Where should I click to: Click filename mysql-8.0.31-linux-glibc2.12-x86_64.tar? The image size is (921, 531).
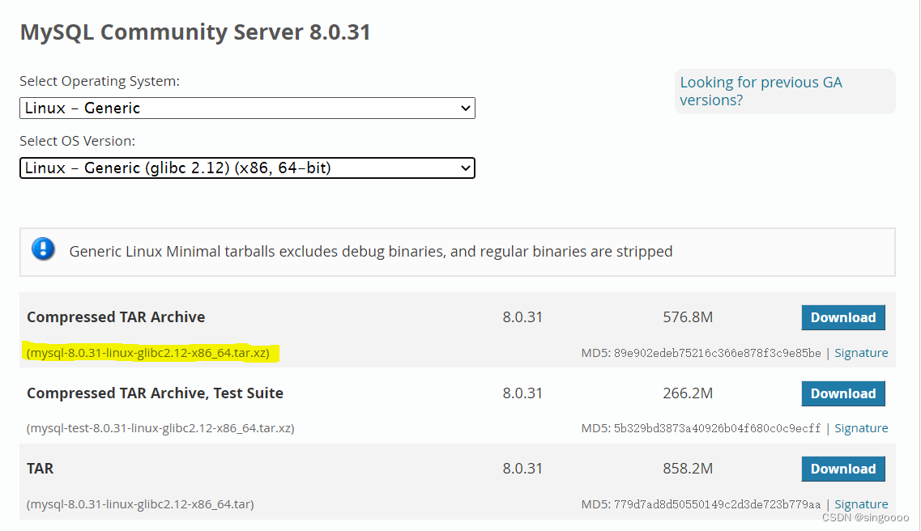click(x=140, y=504)
